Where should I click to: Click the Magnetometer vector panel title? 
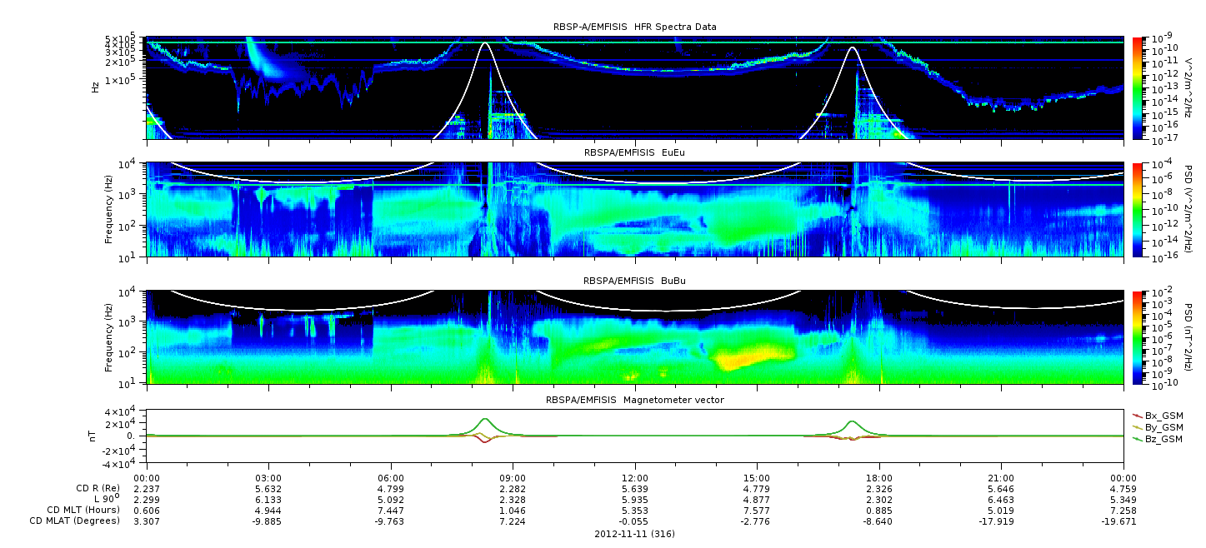click(634, 400)
